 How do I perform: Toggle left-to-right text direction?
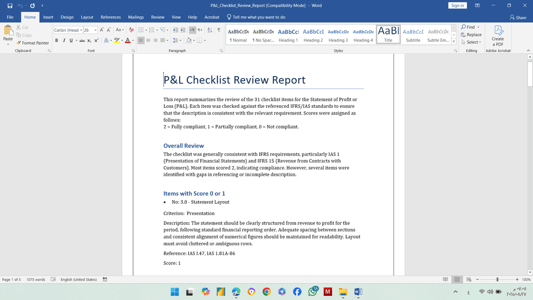tap(193, 30)
